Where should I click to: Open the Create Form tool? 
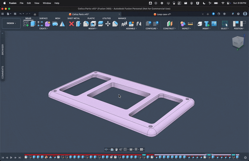pyautogui.click(x=48, y=24)
